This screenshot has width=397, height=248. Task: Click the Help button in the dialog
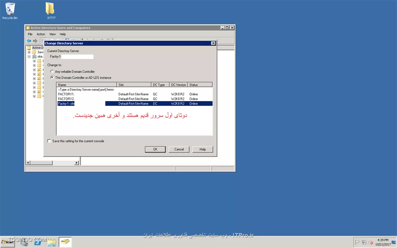[x=202, y=149]
